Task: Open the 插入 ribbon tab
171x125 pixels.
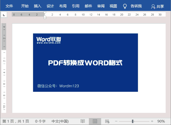Action: click(x=37, y=6)
